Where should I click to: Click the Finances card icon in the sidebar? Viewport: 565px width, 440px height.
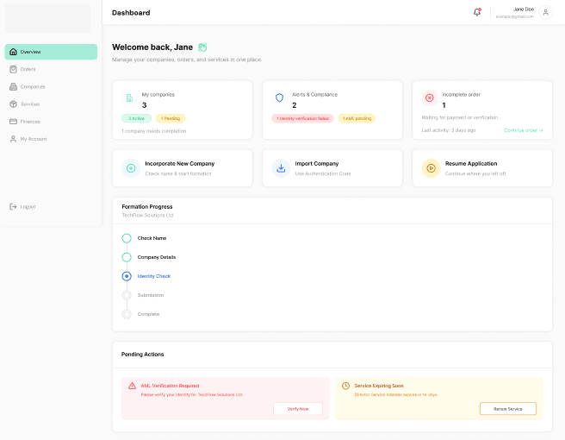point(13,122)
